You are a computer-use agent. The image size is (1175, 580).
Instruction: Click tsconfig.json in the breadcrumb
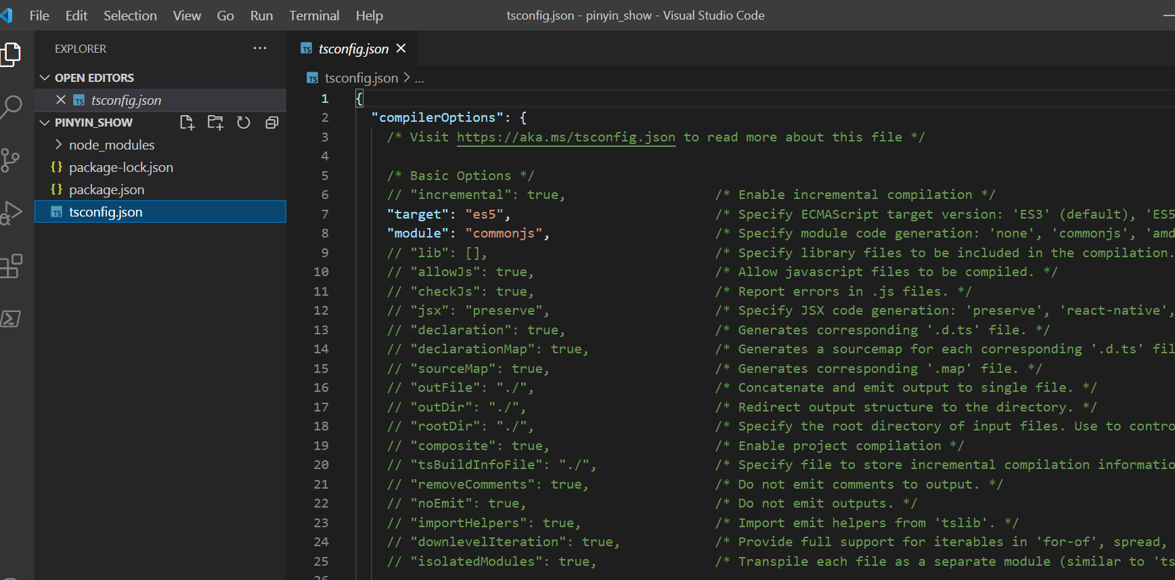tap(361, 78)
